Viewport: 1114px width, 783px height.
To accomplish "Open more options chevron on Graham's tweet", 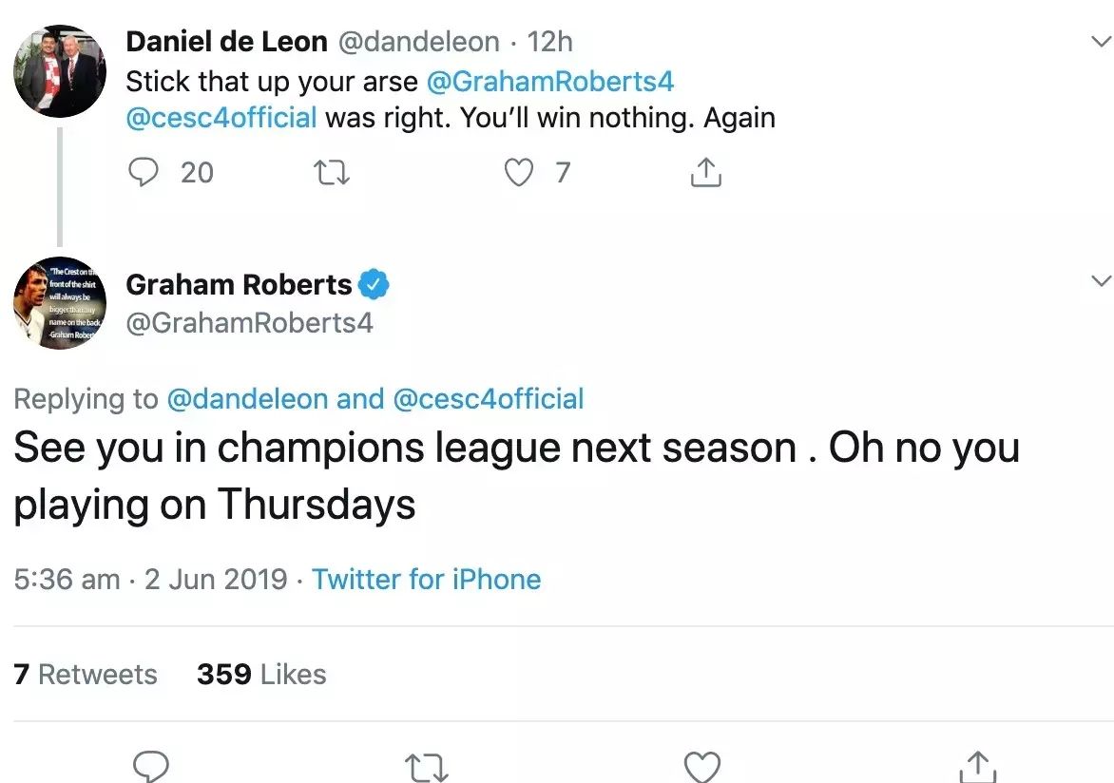I will (1100, 281).
